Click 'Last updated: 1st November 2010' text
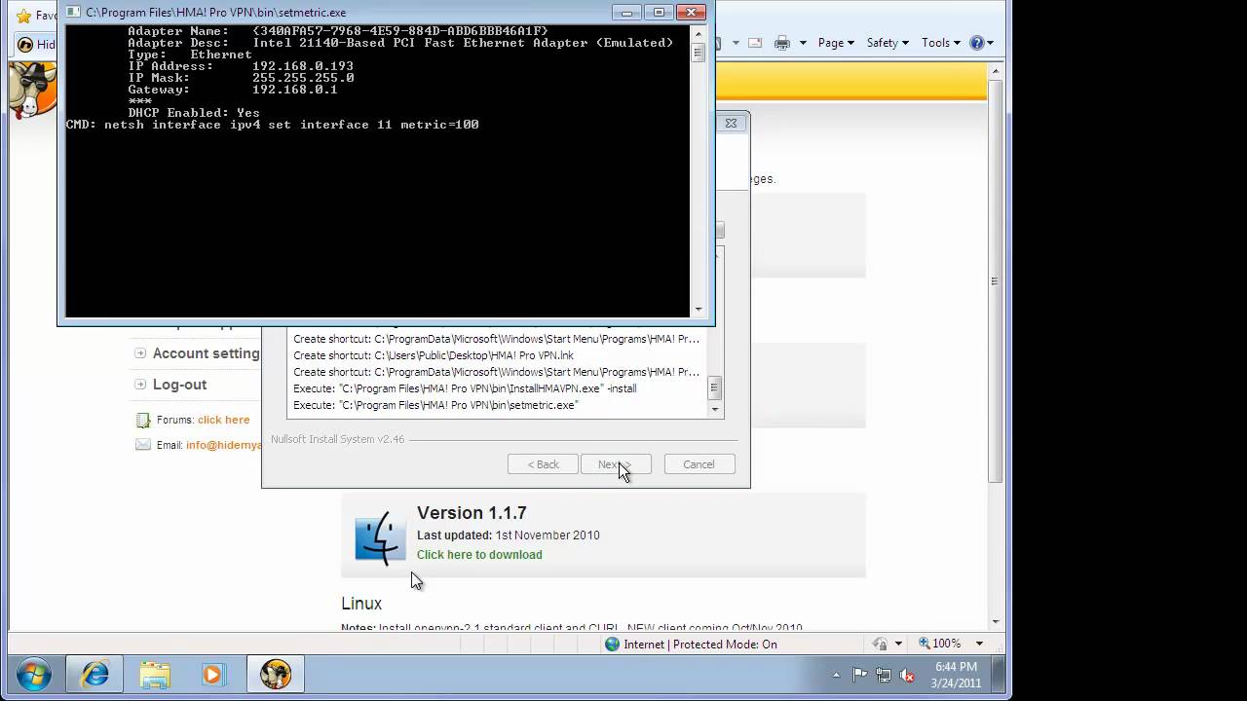Image resolution: width=1247 pixels, height=701 pixels. coord(509,535)
